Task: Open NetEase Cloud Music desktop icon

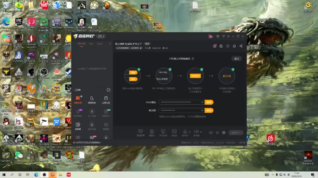Action: click(x=271, y=140)
